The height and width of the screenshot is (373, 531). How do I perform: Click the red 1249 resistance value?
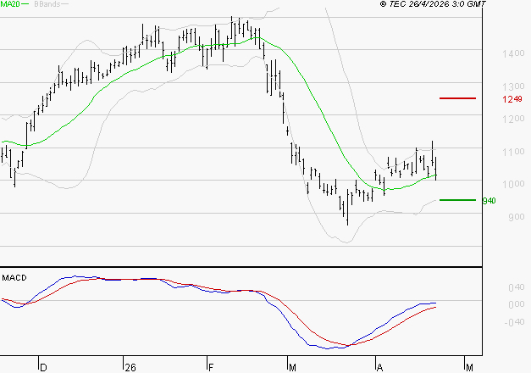(512, 99)
